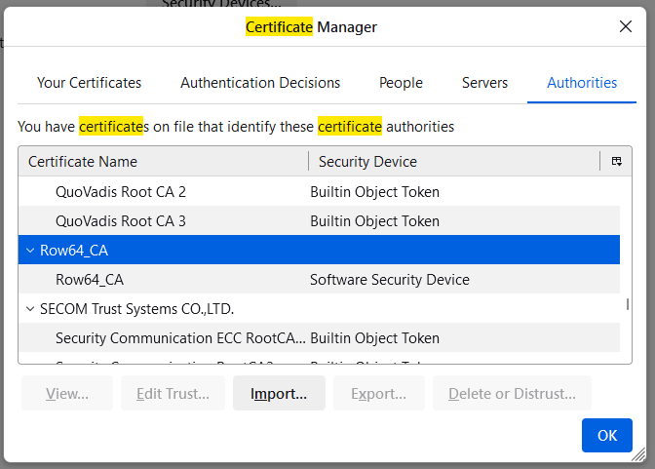Image resolution: width=655 pixels, height=469 pixels.
Task: Click the column picker icon in table header
Action: click(616, 162)
